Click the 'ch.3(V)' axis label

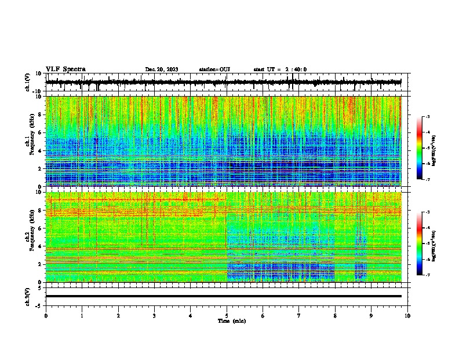[28, 297]
